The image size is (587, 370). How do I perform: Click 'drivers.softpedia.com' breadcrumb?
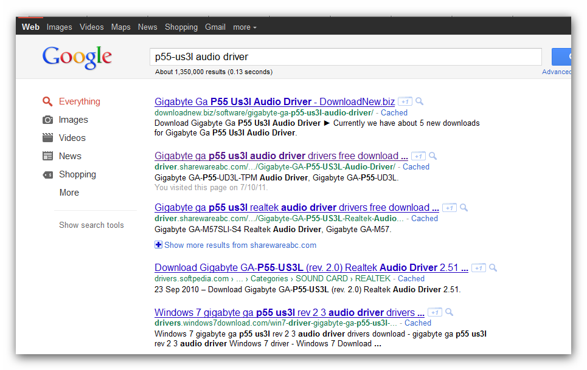192,278
